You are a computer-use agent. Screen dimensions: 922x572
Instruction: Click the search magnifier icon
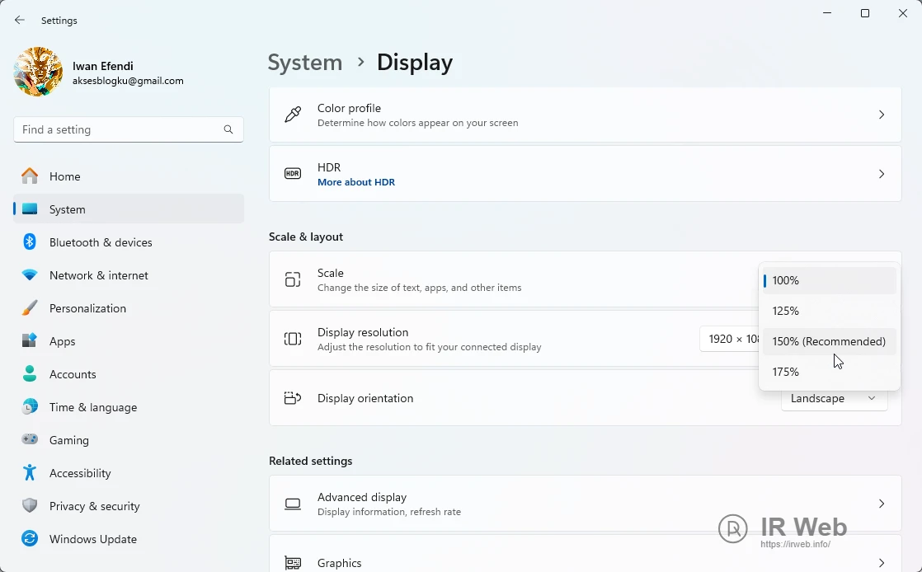228,129
